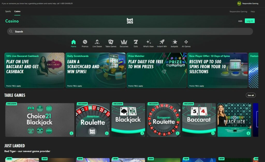This screenshot has height=162, width=265.
Task: Select the Jackpots star icon
Action: pos(174,42)
